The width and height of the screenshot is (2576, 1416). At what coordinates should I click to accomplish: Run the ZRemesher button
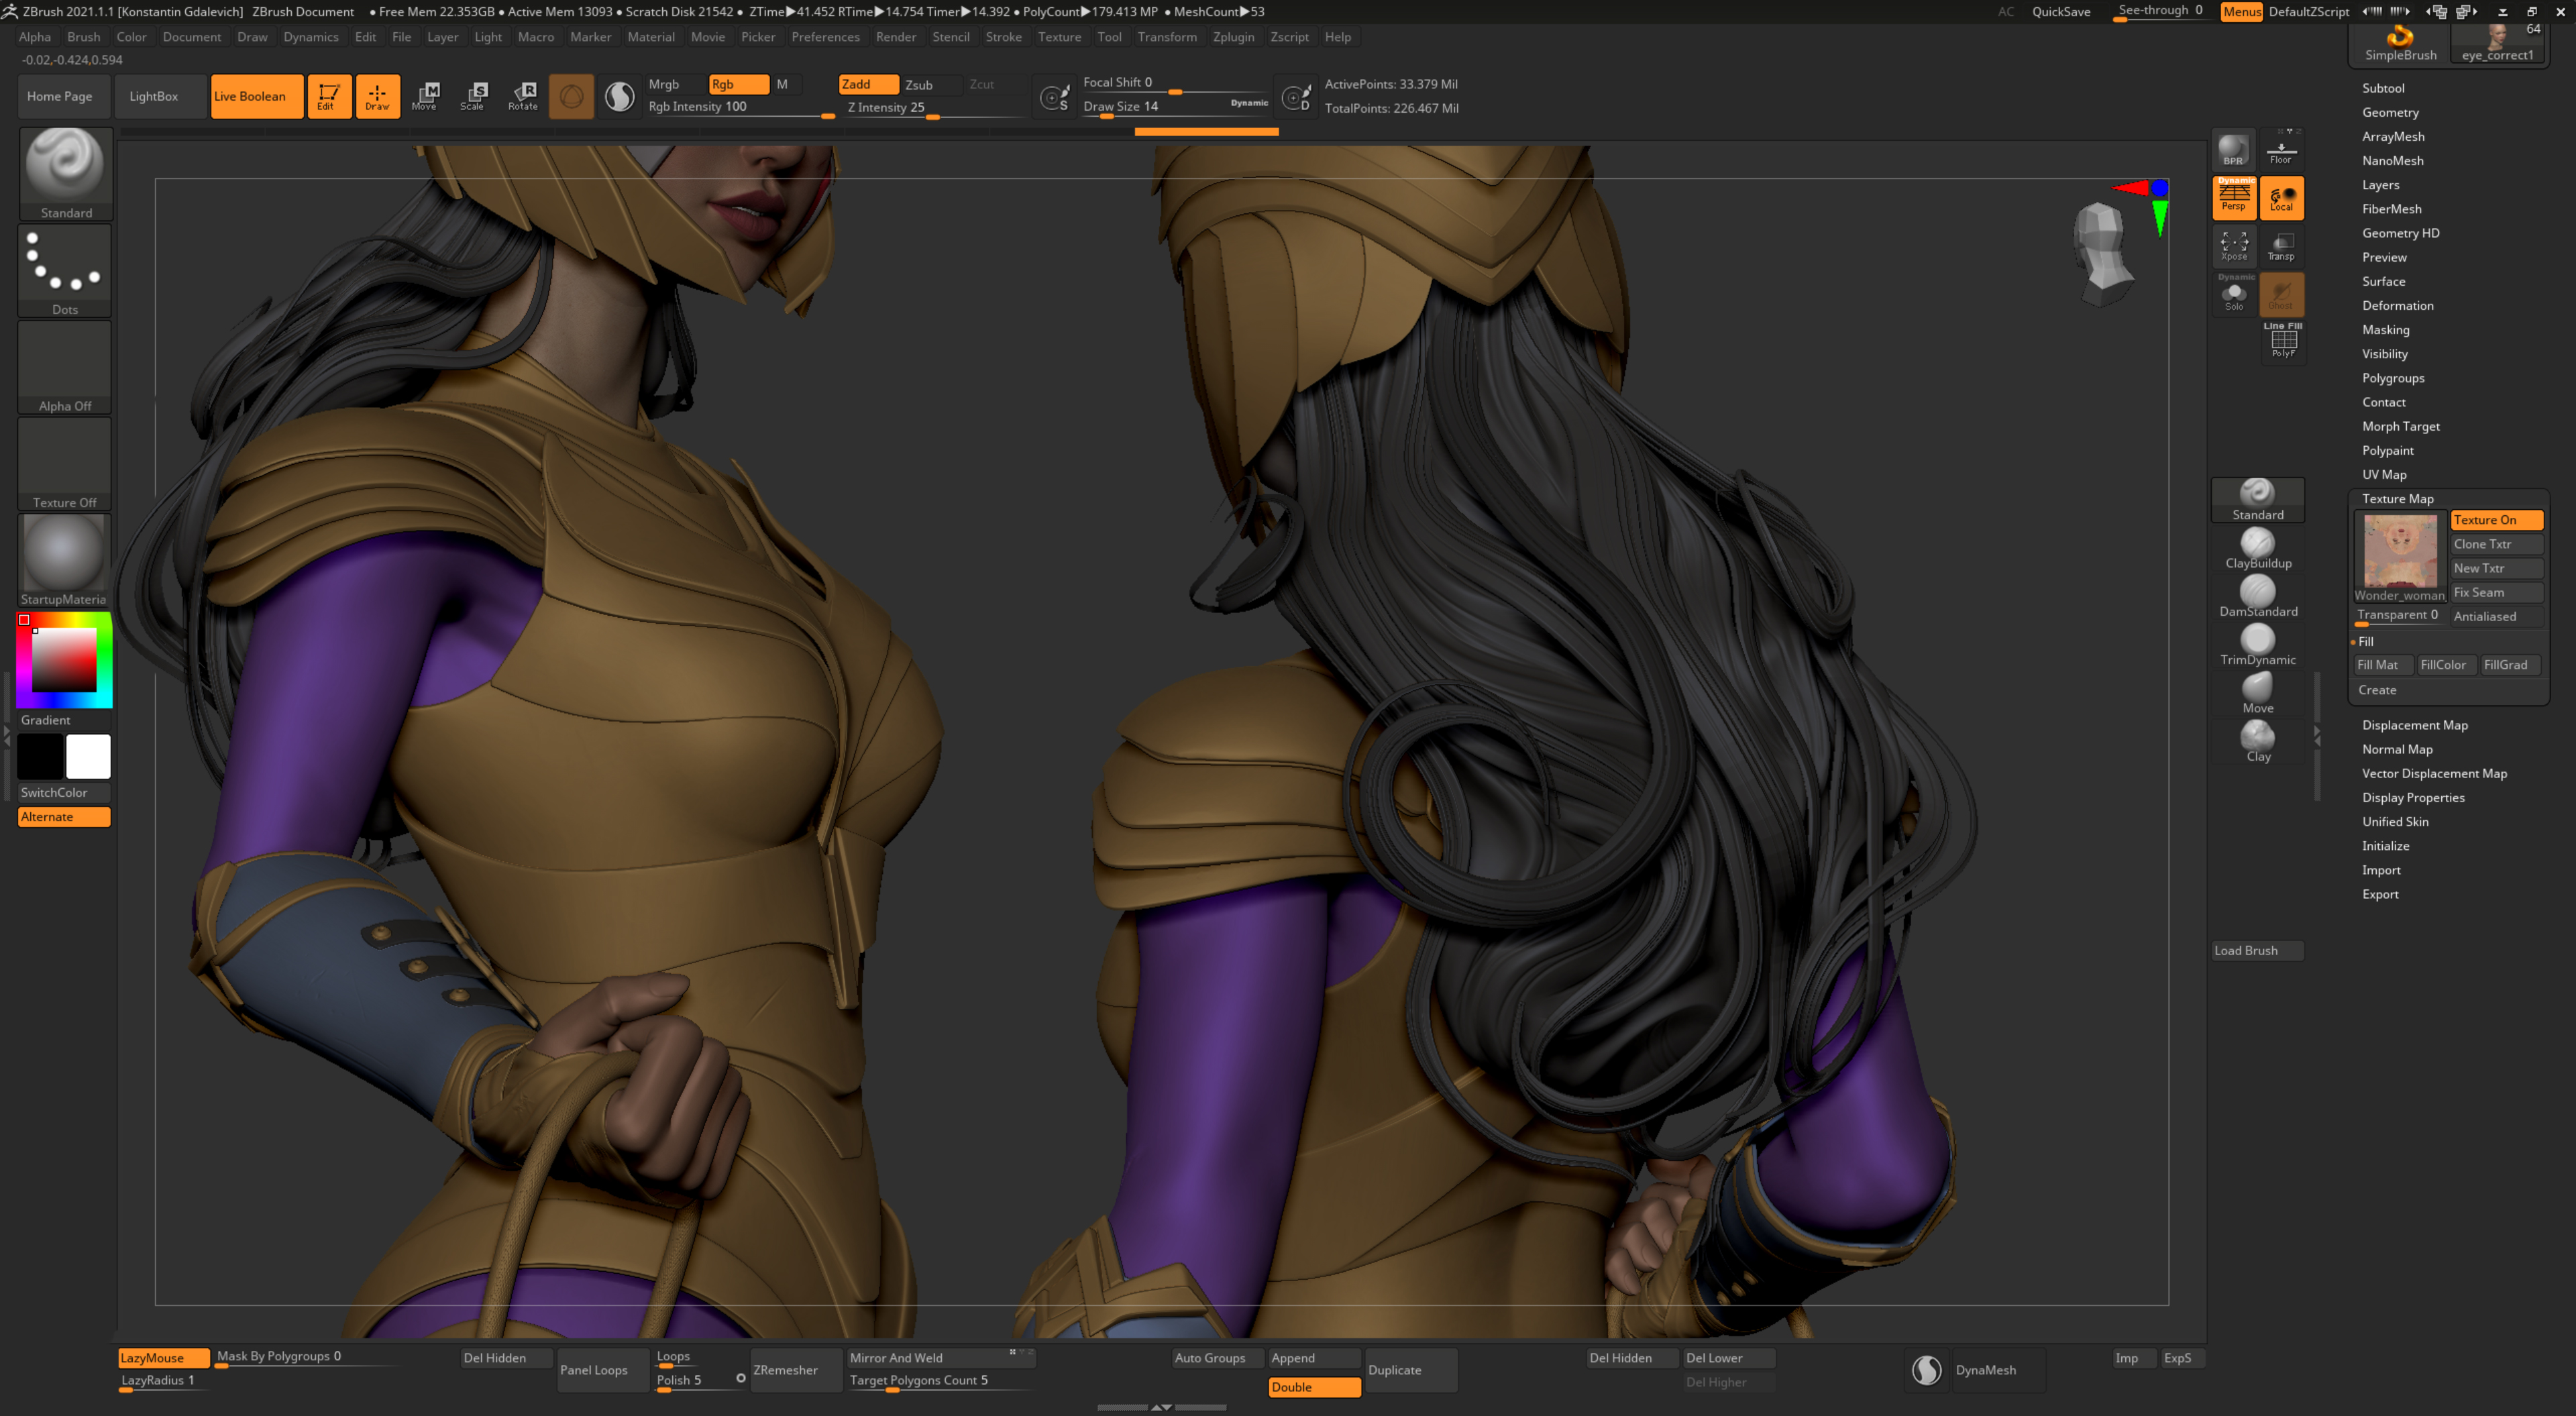tap(787, 1370)
